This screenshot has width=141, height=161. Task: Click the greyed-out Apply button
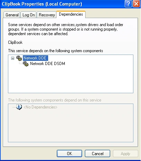click(125, 154)
